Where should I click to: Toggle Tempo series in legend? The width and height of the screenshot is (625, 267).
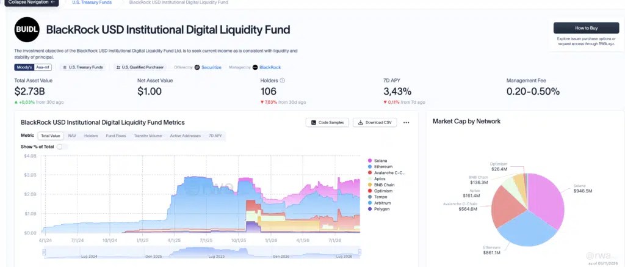377,197
